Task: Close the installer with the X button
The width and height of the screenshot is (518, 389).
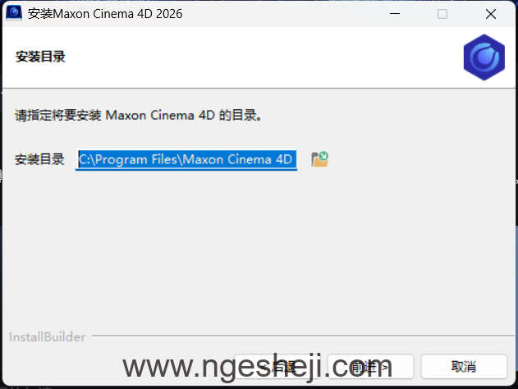Action: (x=491, y=14)
